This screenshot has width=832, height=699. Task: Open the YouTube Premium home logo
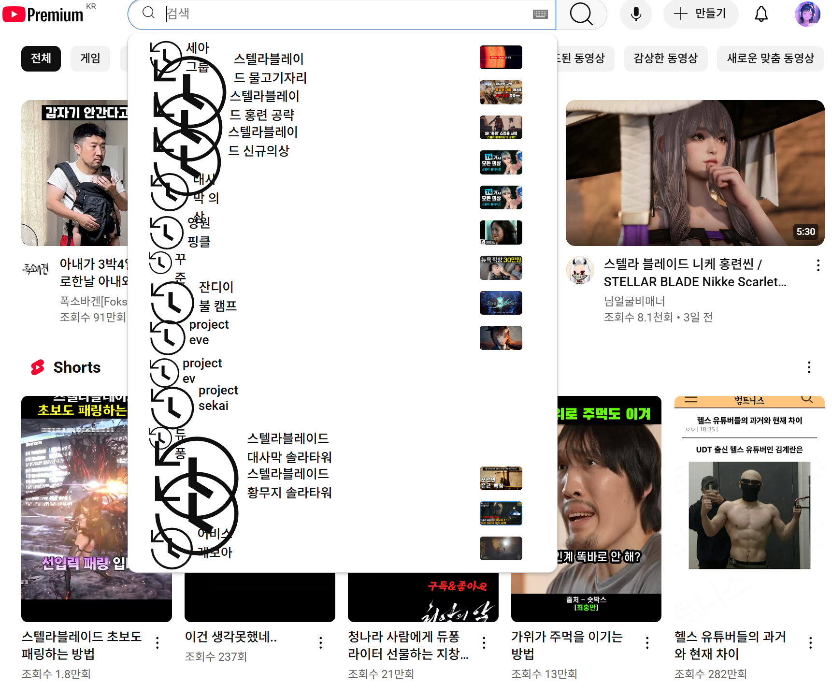click(x=43, y=15)
